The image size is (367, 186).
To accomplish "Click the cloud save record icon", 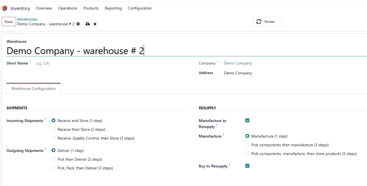I will [87, 24].
